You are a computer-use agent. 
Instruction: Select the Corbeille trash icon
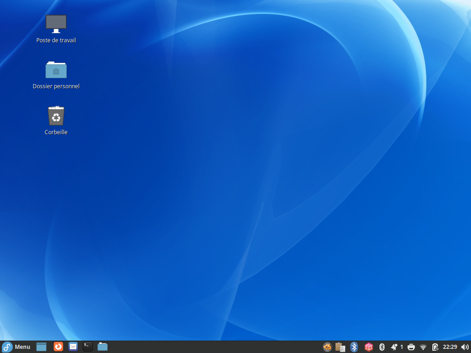(56, 115)
